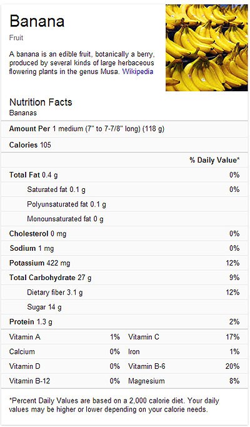Image resolution: width=250 pixels, height=427 pixels.
Task: Click the Sugar 14 g row
Action: [x=124, y=307]
